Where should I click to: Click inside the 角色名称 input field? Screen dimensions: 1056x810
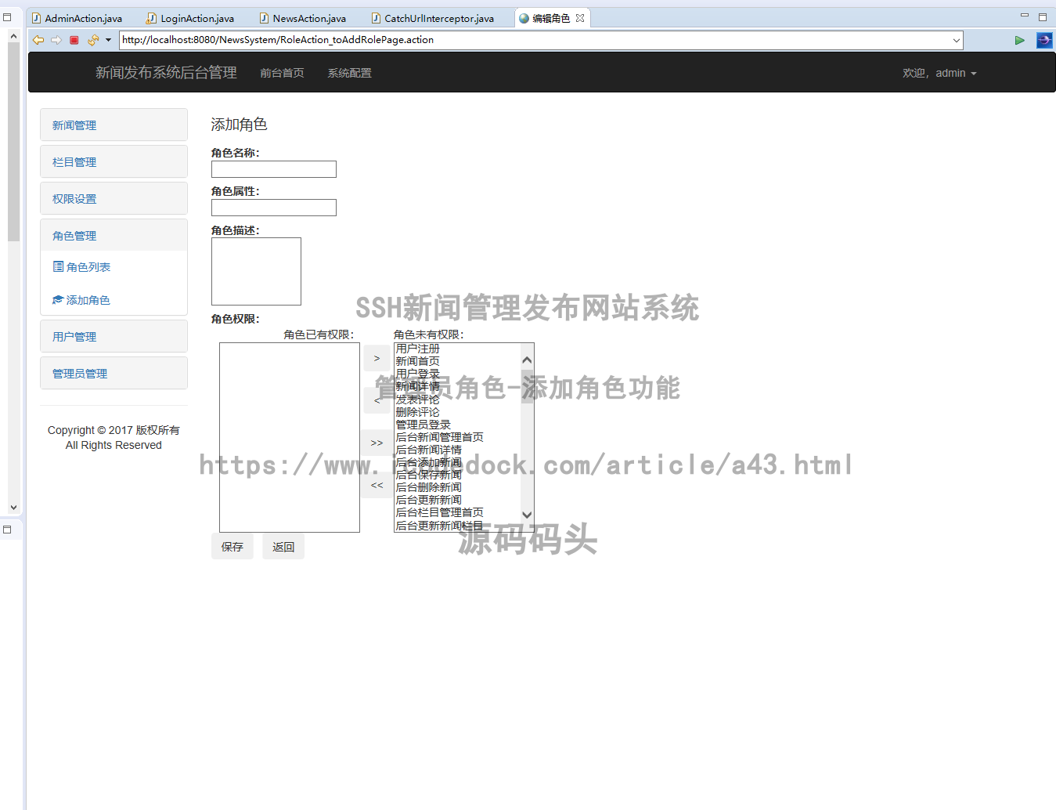273,169
